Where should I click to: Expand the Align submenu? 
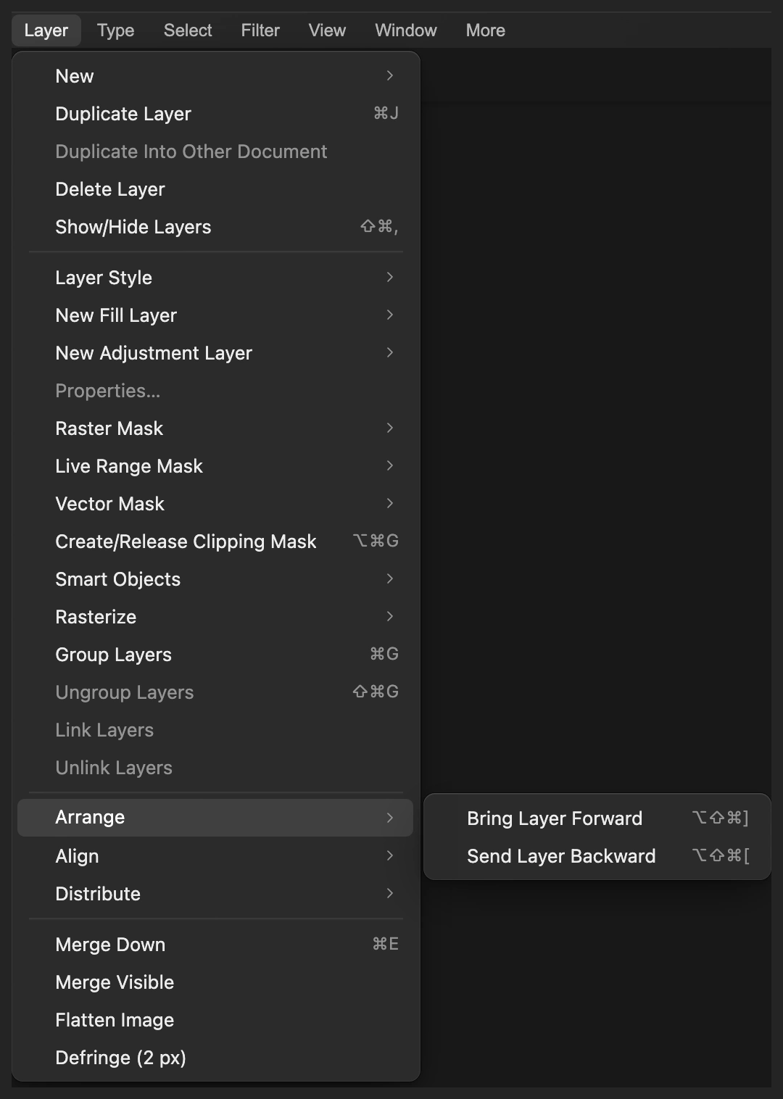click(215, 856)
